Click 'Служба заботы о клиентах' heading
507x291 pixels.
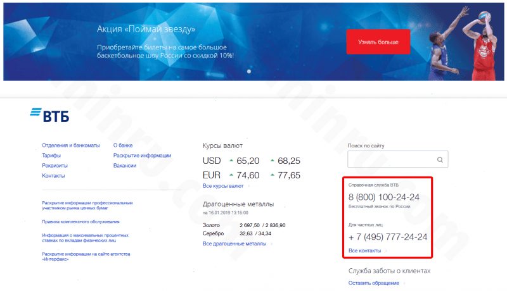[x=389, y=271]
